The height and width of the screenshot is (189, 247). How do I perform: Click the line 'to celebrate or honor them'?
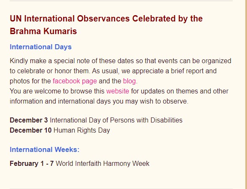pos(113,71)
